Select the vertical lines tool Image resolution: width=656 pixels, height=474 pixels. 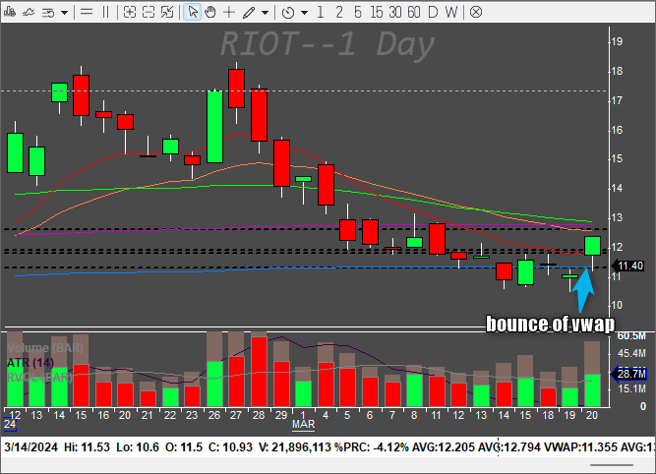pos(105,12)
